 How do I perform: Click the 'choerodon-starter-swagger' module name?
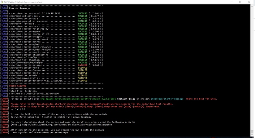26,37
